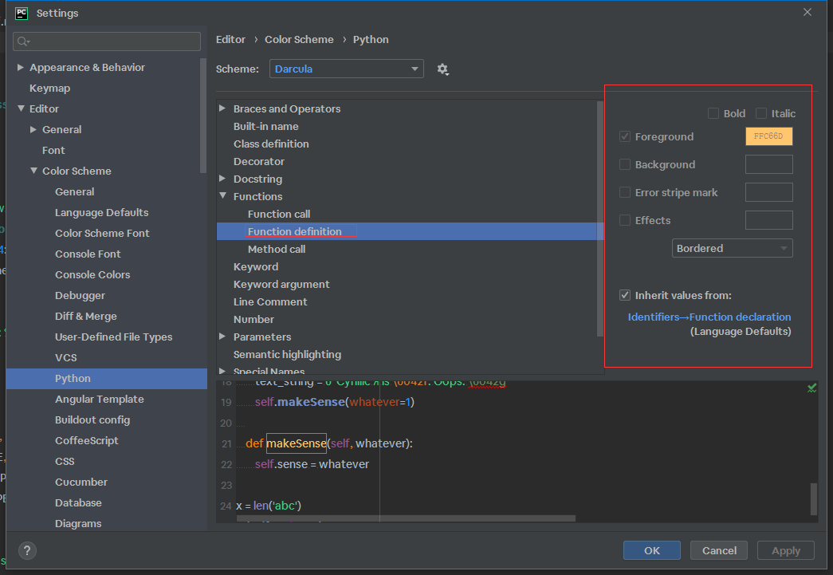The height and width of the screenshot is (575, 833).
Task: Select Function definition attribute
Action: 294,232
